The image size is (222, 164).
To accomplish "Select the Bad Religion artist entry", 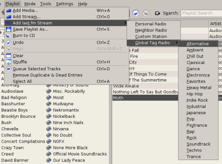I will [x=14, y=97].
